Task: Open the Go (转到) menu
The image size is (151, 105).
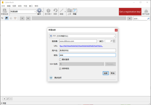Action: pyautogui.click(x=20, y=6)
